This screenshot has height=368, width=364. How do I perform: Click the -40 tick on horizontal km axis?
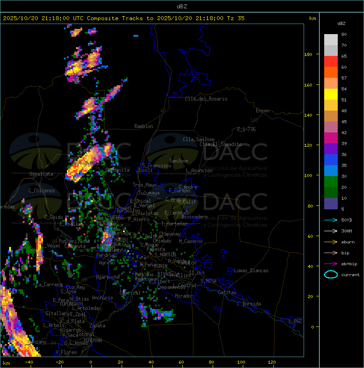[x=29, y=362]
